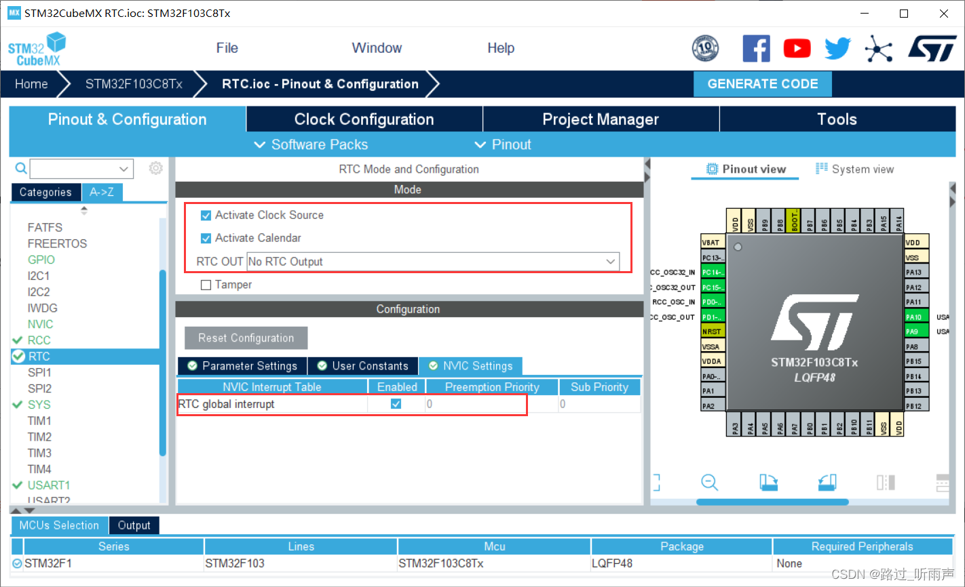
Task: Open Parameter Settings tab
Action: (242, 366)
